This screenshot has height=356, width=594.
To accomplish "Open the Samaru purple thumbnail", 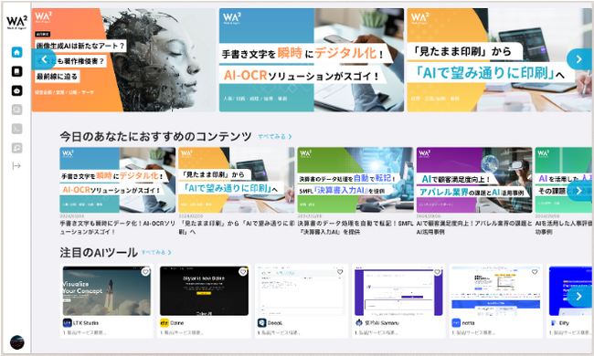I will click(x=398, y=291).
